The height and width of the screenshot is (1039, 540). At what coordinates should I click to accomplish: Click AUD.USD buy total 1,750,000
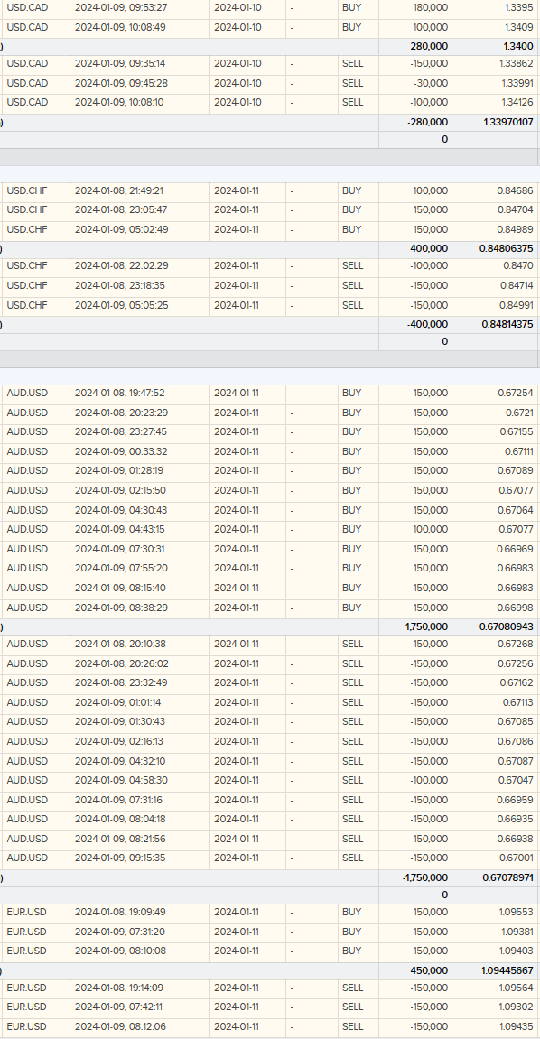(x=426, y=626)
